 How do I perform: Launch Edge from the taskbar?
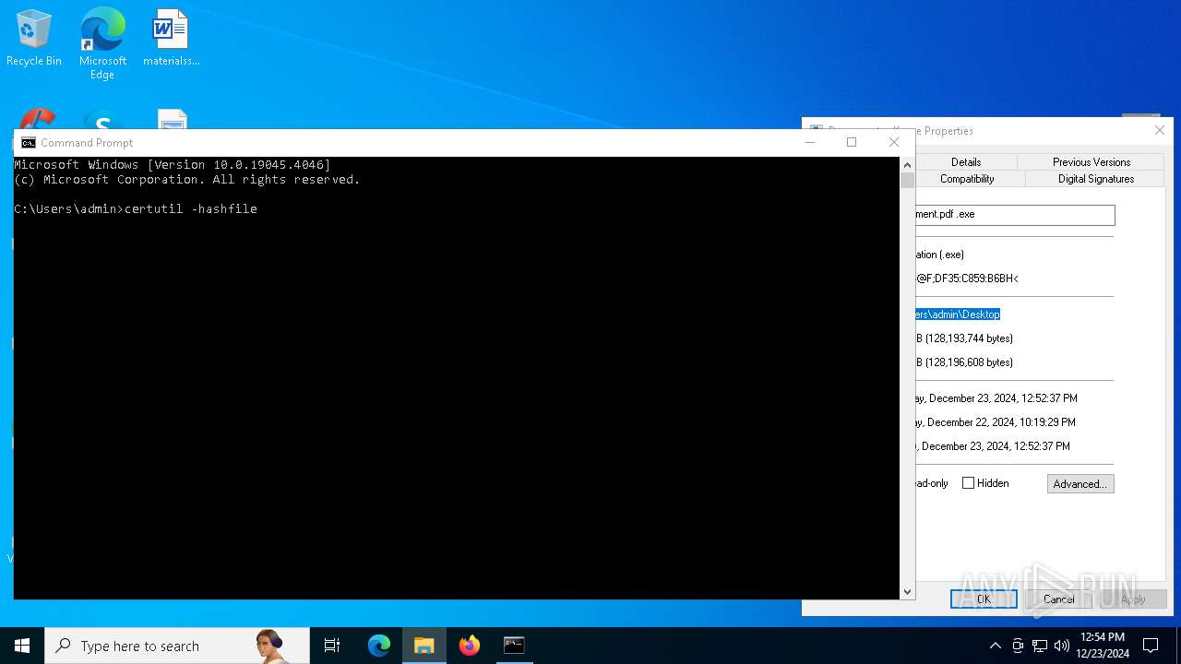[379, 646]
